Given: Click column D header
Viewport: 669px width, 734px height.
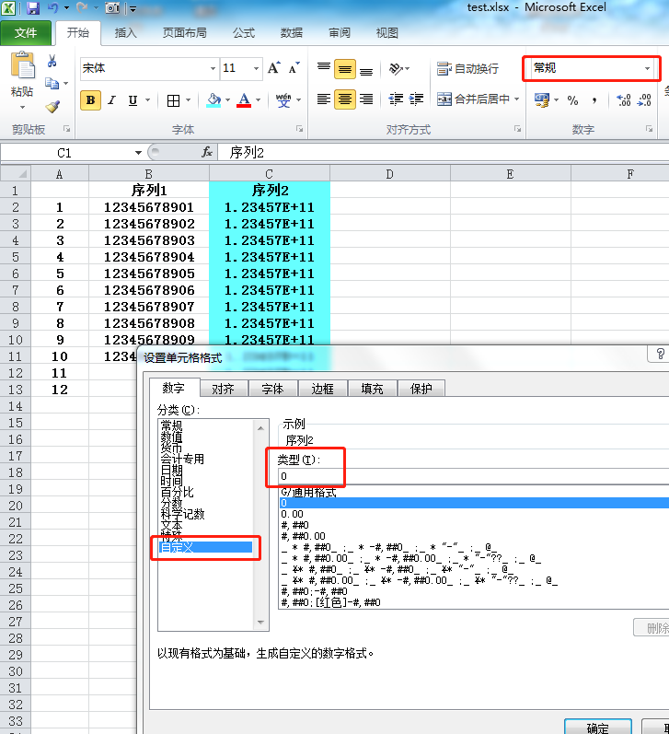Looking at the screenshot, I should pyautogui.click(x=389, y=174).
